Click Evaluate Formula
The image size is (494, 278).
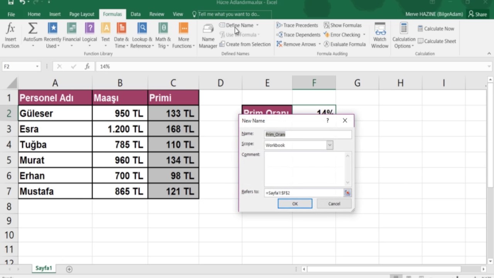(x=345, y=44)
